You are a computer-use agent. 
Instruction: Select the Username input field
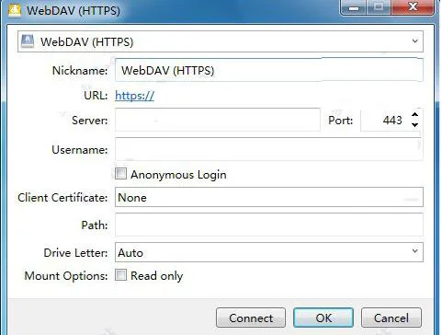[269, 149]
